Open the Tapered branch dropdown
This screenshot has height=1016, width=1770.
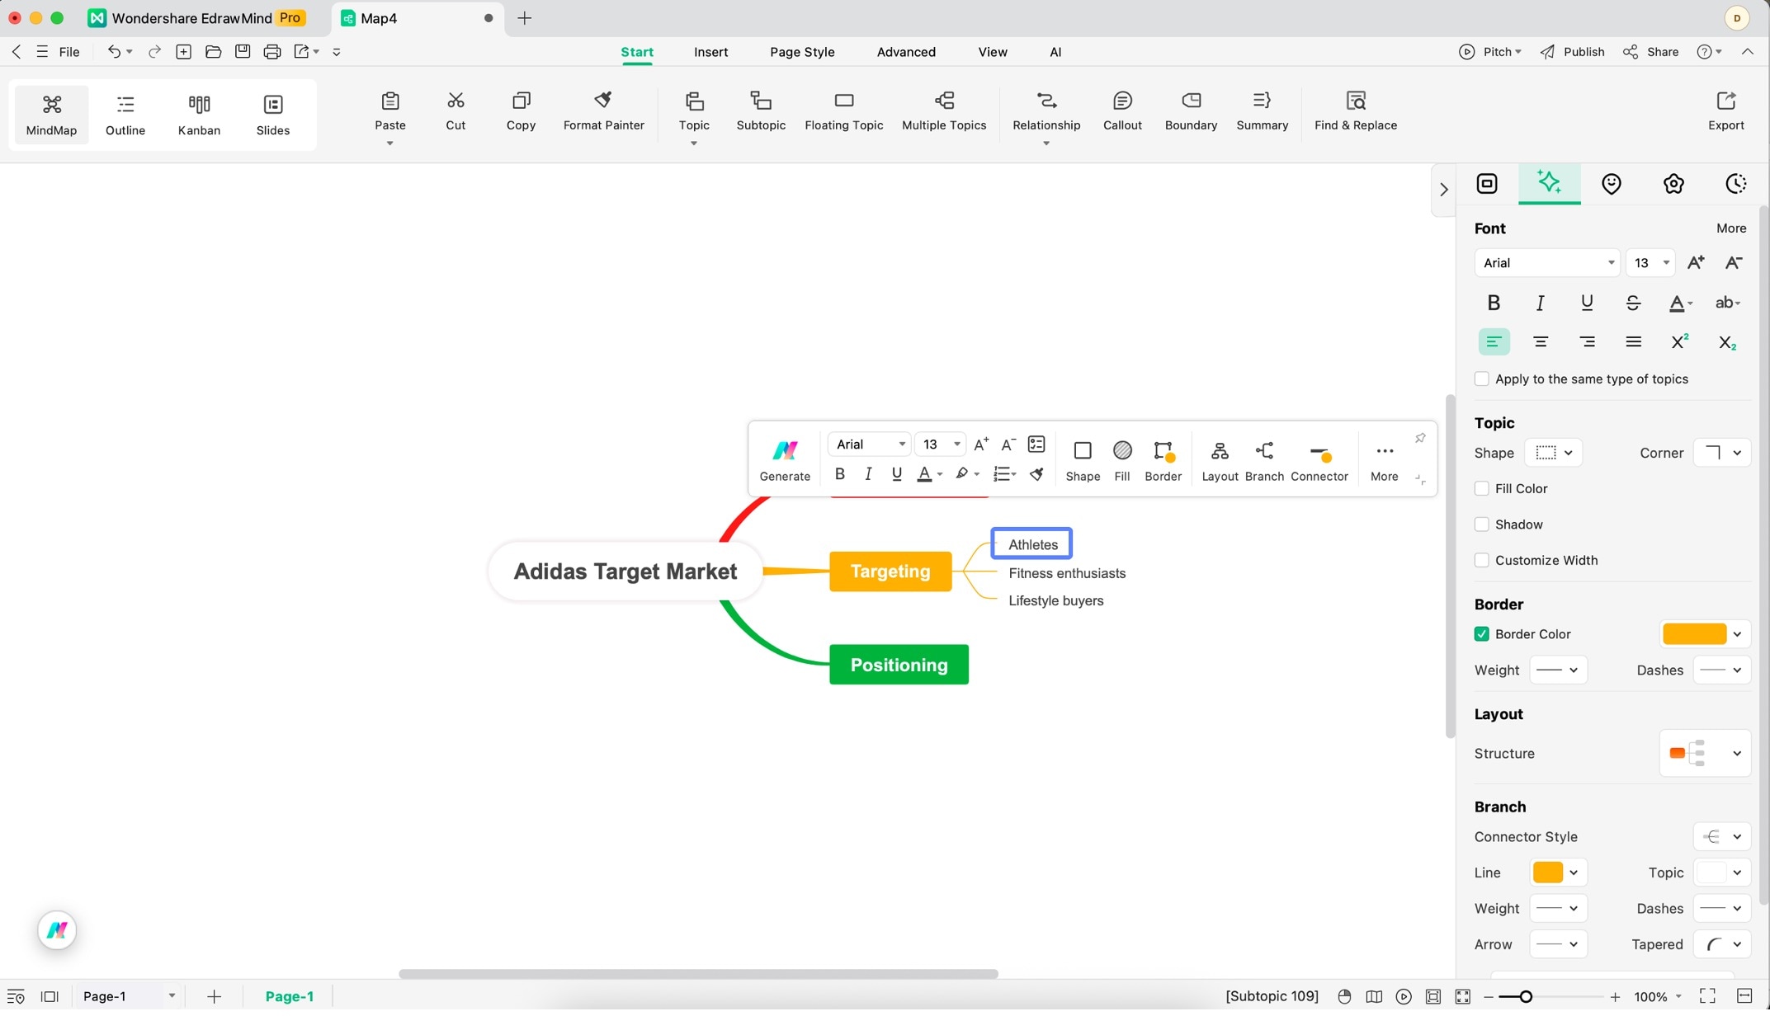point(1722,944)
